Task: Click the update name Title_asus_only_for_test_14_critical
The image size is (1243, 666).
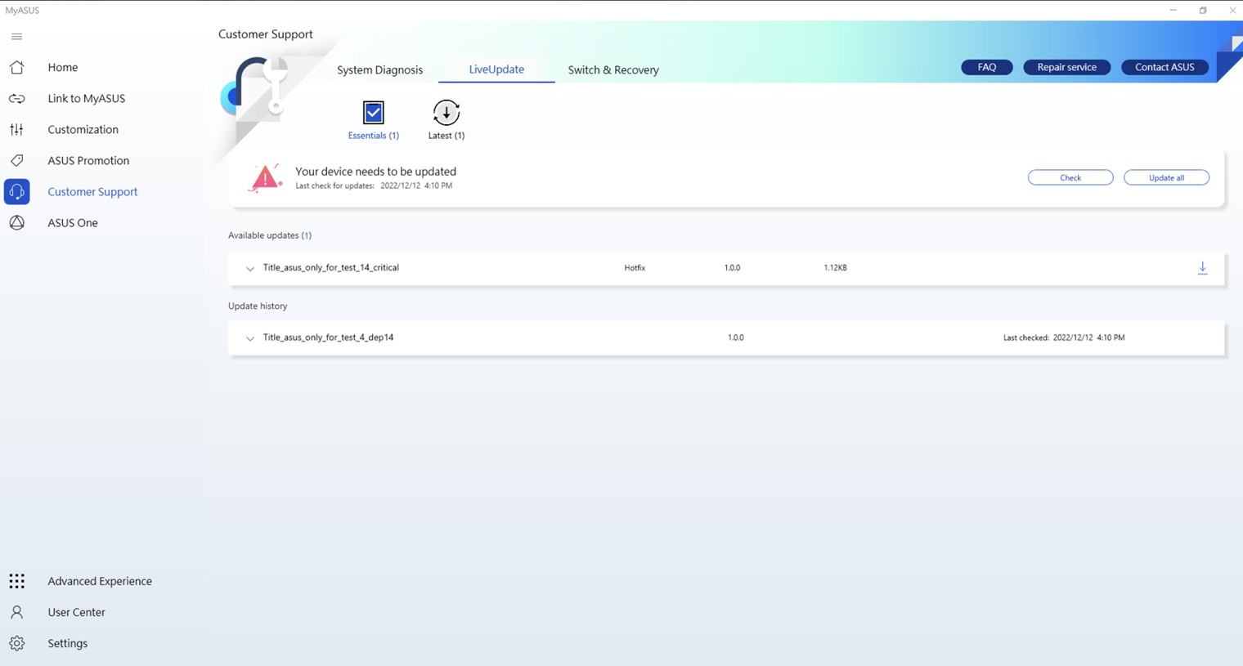Action: click(x=331, y=267)
